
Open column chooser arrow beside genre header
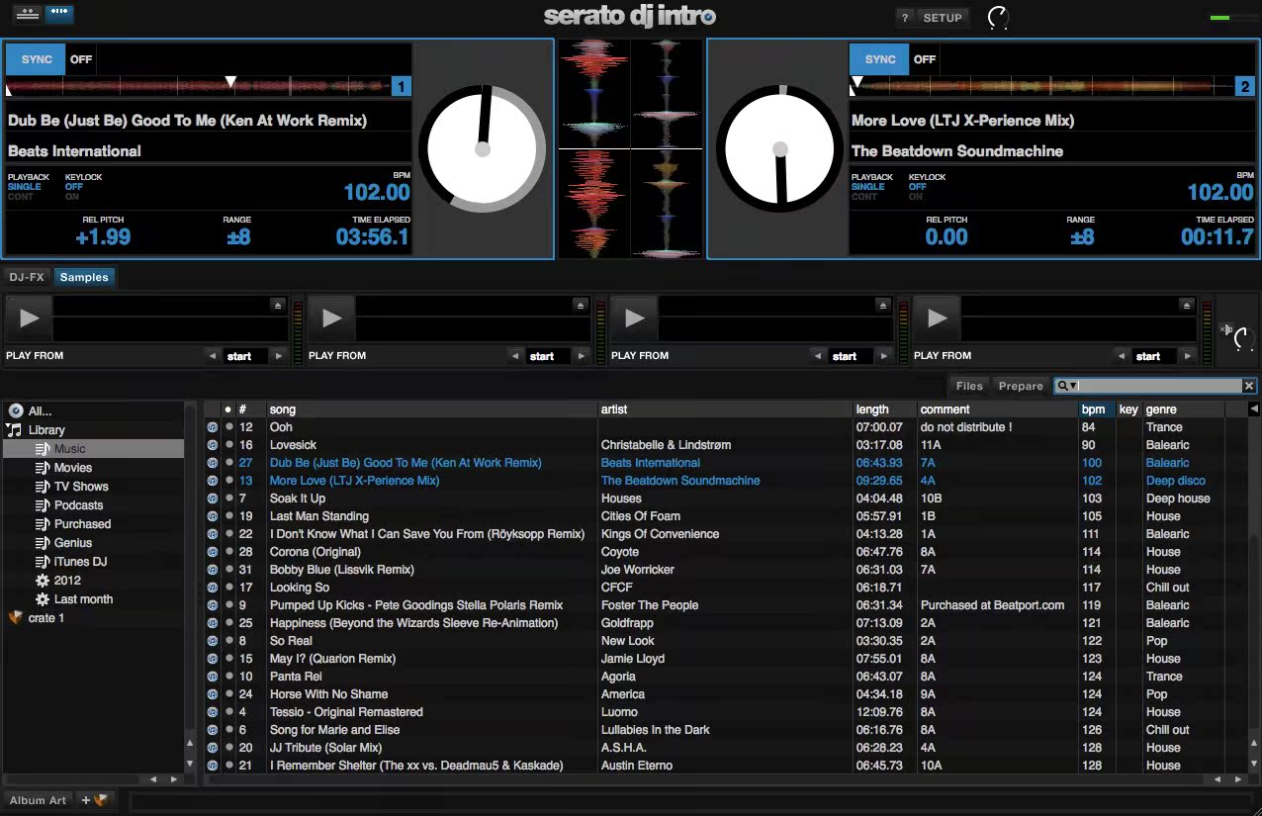(1253, 408)
